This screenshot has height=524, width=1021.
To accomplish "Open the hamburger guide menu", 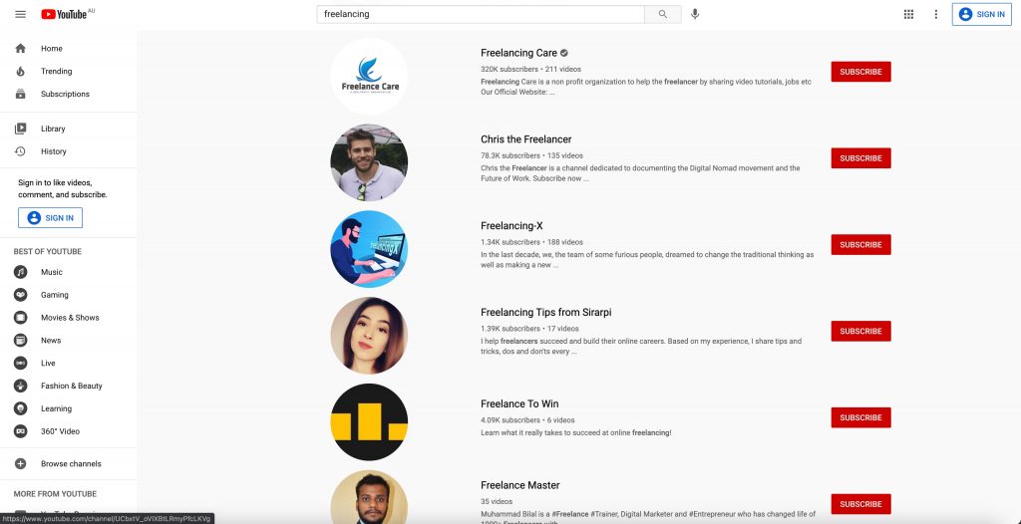I will click(20, 14).
